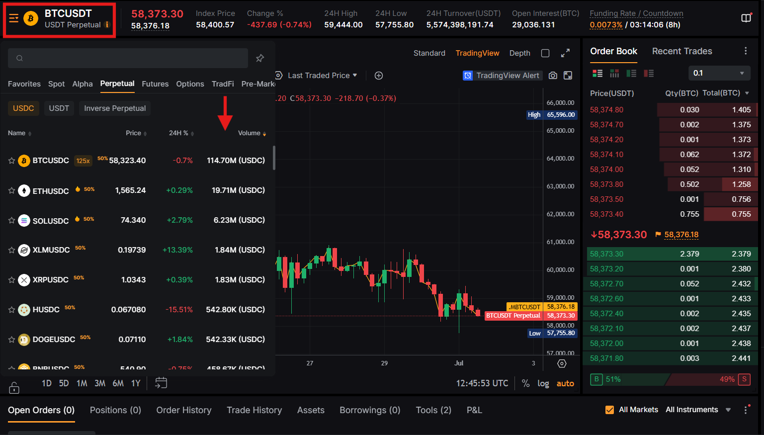764x435 pixels.
Task: Open the Options tab in market list
Action: click(190, 84)
